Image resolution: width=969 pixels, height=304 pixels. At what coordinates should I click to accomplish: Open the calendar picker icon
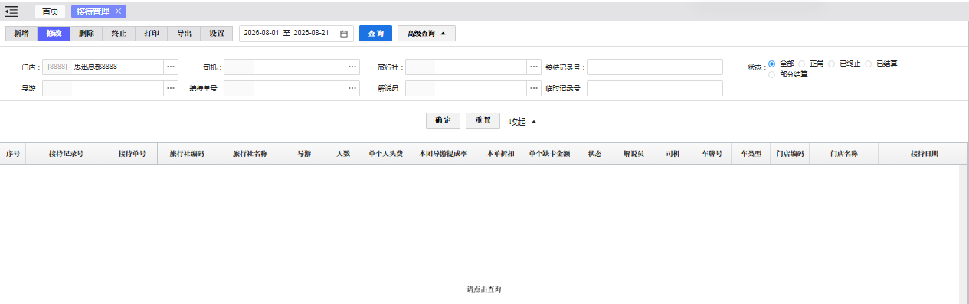(x=344, y=34)
